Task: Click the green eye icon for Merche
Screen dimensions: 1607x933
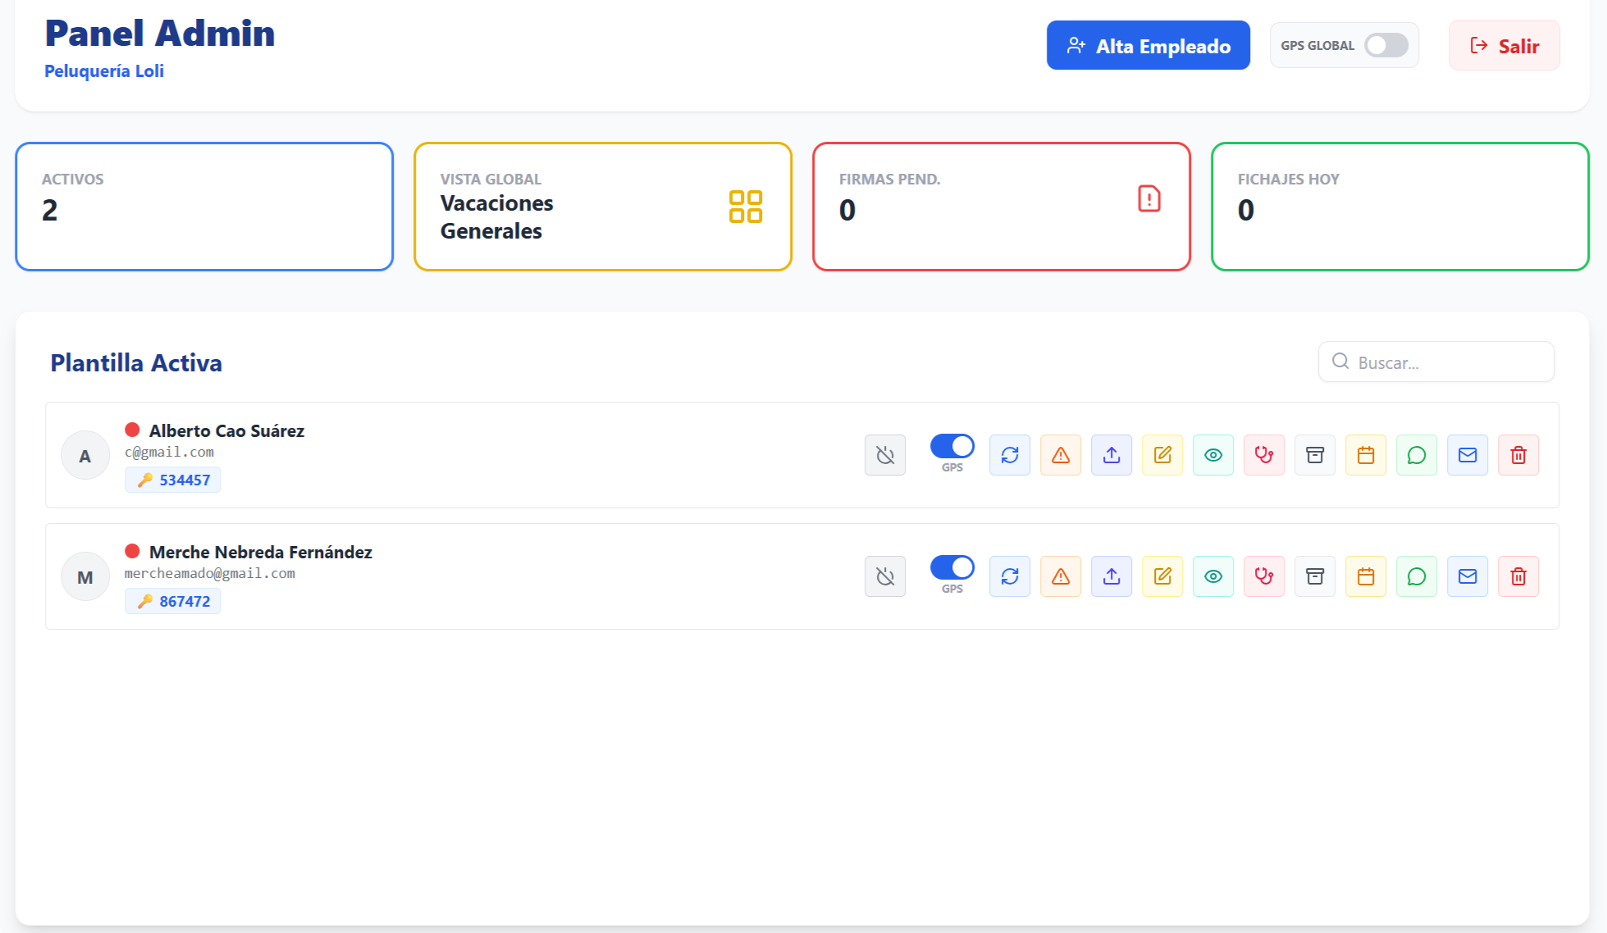Action: (1212, 576)
